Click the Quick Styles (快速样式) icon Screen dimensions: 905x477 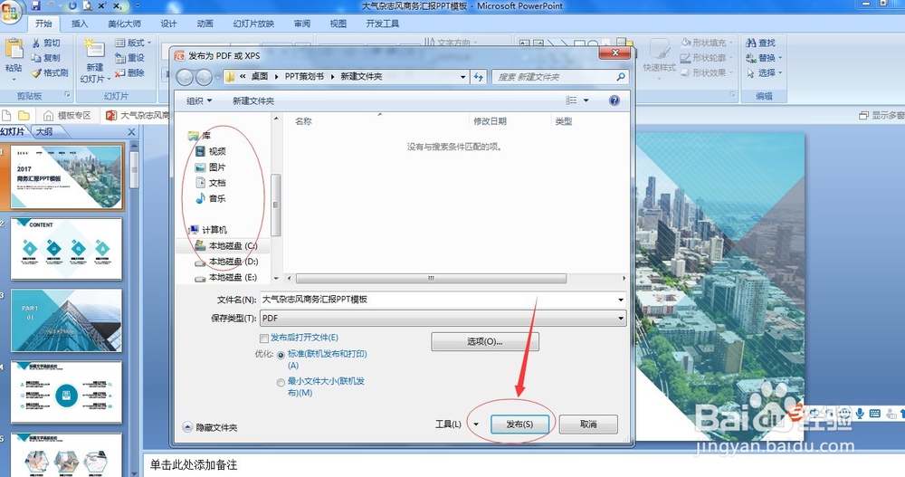[x=659, y=50]
